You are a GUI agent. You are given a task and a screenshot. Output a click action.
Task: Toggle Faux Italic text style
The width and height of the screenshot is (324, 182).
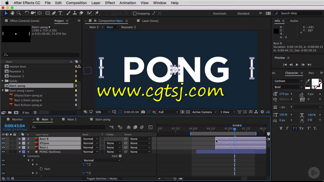pyautogui.click(x=287, y=128)
